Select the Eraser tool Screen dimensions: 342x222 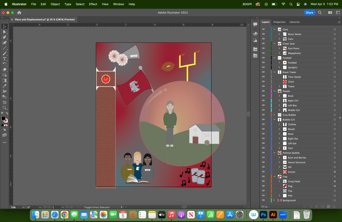tap(4, 69)
